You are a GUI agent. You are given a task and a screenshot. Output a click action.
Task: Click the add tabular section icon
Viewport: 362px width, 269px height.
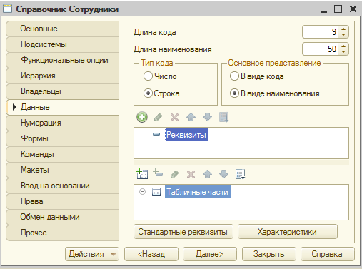pyautogui.click(x=142, y=174)
